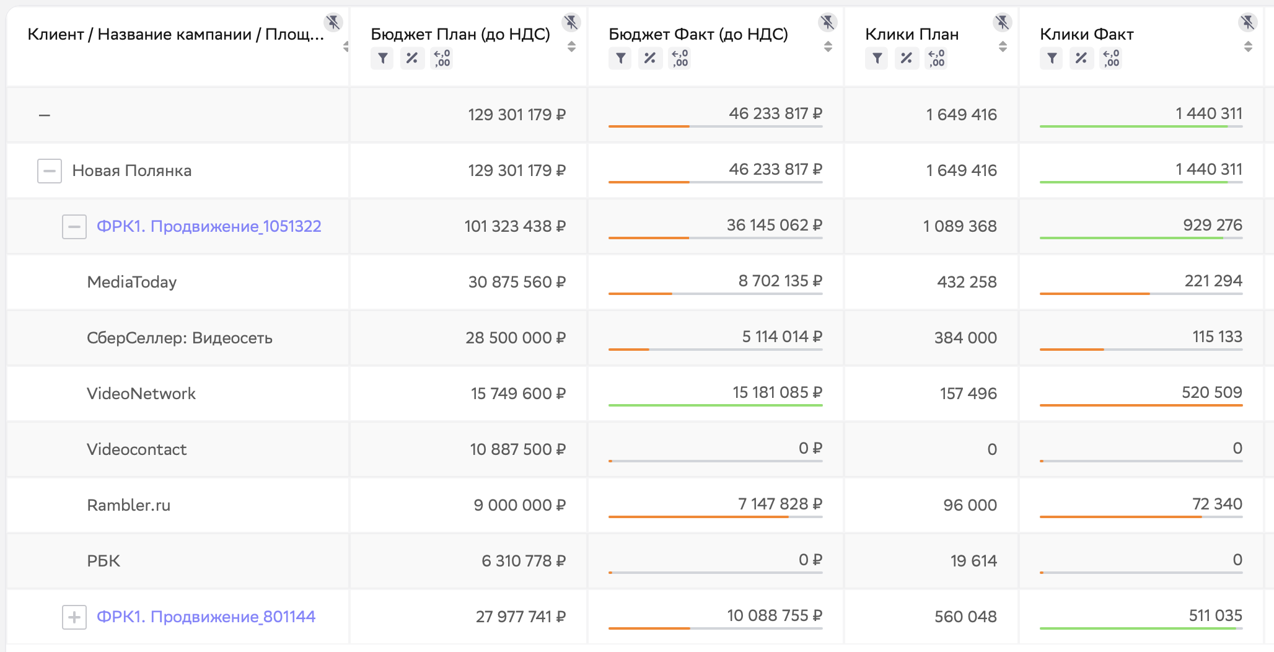Screen dimensions: 1274x652
Task: Click percent icon under Клики План column
Action: point(907,59)
